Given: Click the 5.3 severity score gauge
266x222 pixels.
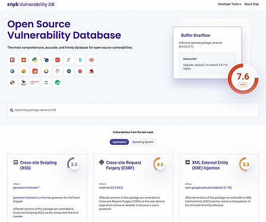Looking at the screenshot, I should [x=246, y=164].
